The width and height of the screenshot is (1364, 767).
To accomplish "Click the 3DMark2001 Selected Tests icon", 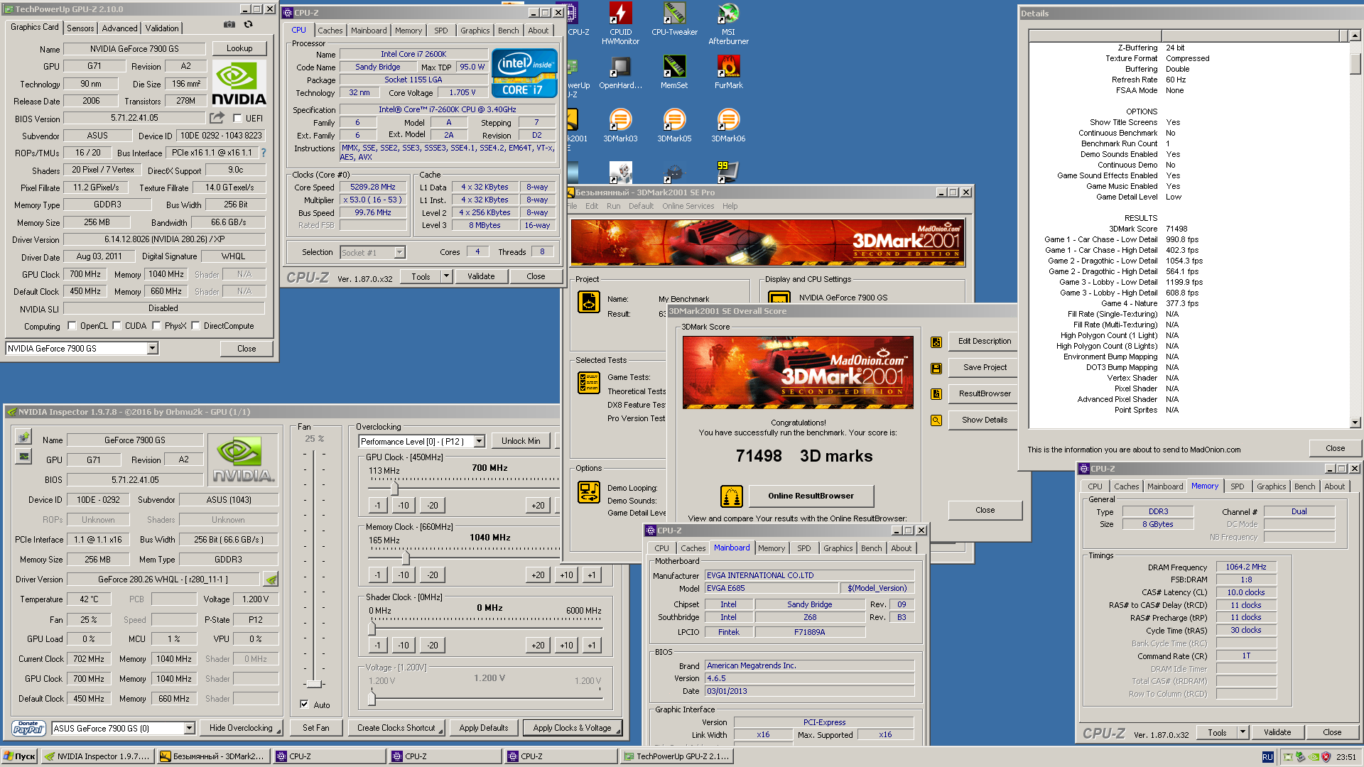I will point(589,383).
